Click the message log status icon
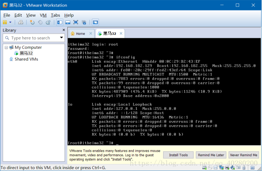Screen dimensions: 262x171 pos(252,168)
